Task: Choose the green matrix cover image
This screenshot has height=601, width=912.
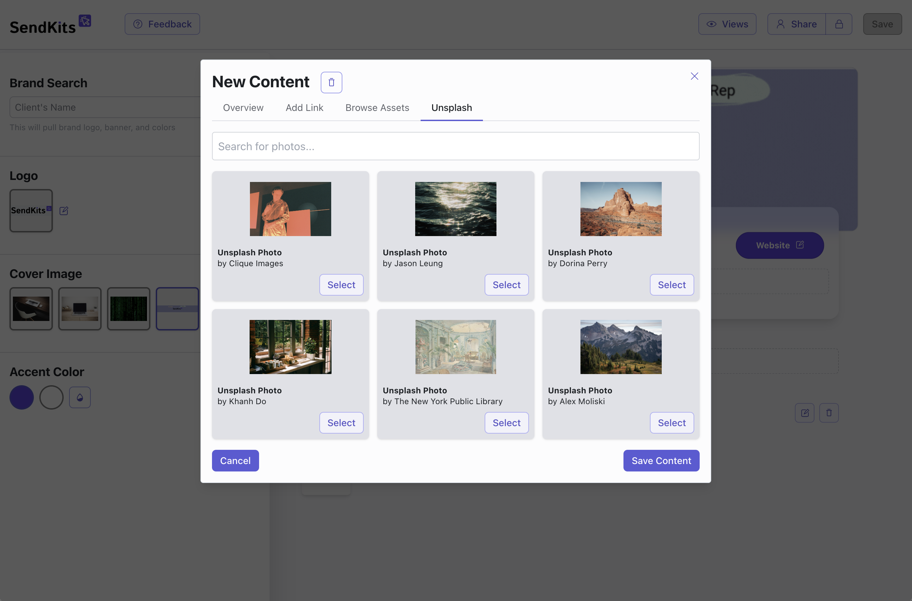Action: (129, 308)
